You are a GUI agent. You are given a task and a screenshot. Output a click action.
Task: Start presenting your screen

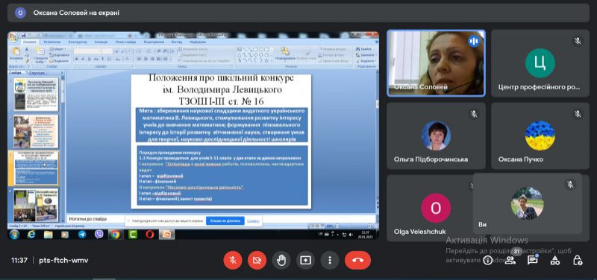tap(305, 260)
